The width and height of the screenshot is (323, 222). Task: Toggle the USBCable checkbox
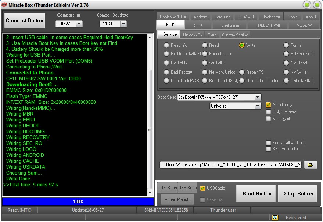click(x=202, y=188)
